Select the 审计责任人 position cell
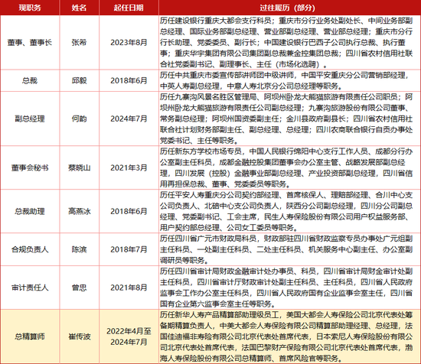Viewport: 421px width, 364px height. pyautogui.click(x=30, y=288)
